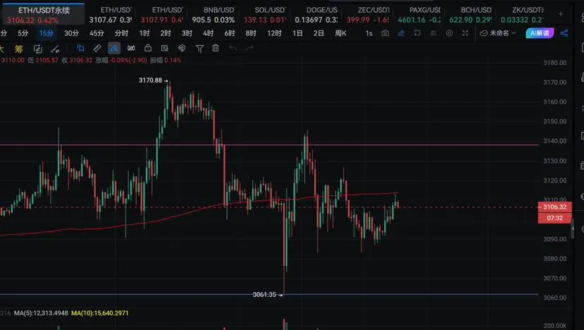
Task: Select the 1日 timeframe
Action: pyautogui.click(x=297, y=33)
